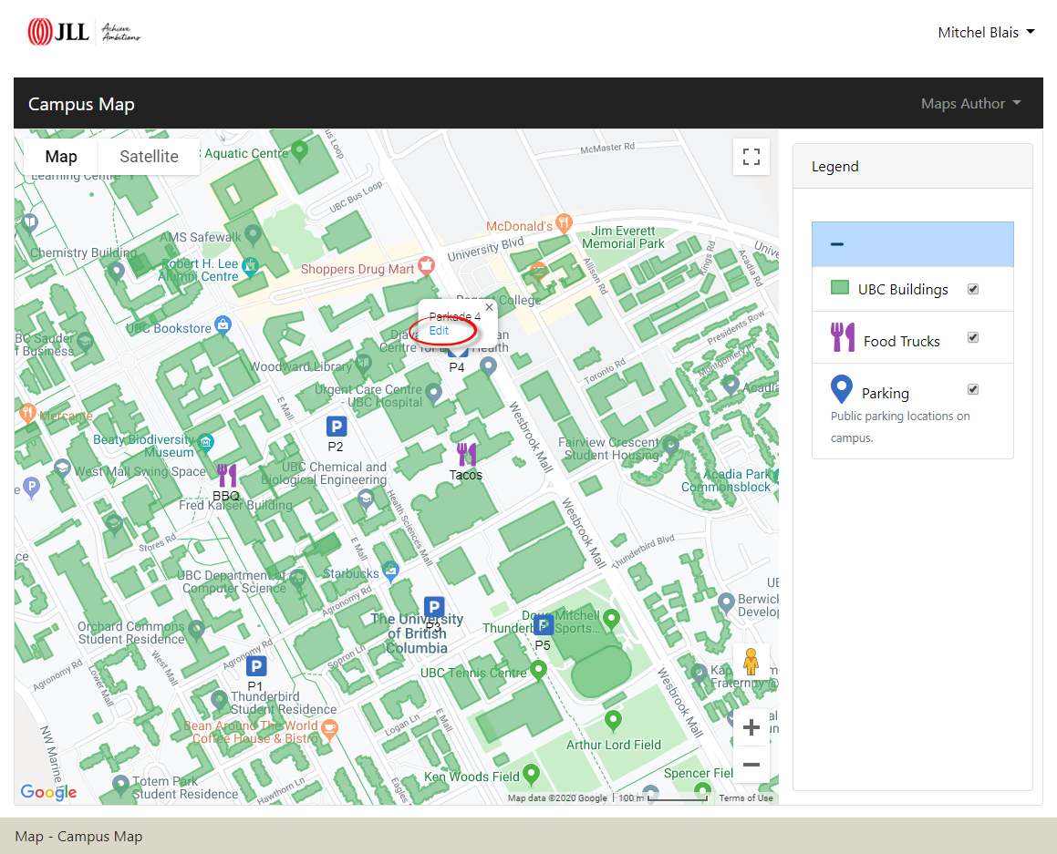
Task: Click the P3 parking marker
Action: 434,607
